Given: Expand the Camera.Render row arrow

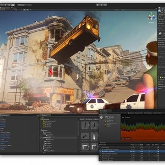Looking at the screenshot, I should click(x=101, y=160).
